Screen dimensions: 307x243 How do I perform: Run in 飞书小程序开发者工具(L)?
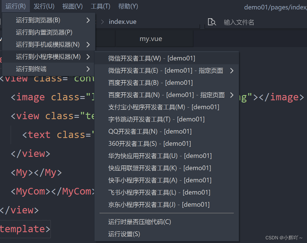167,192
